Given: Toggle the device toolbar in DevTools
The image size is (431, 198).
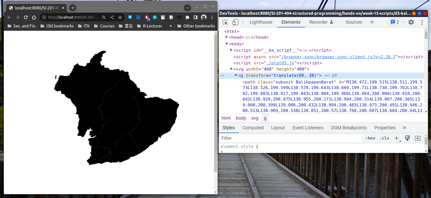Looking at the screenshot, I should tap(235, 22).
